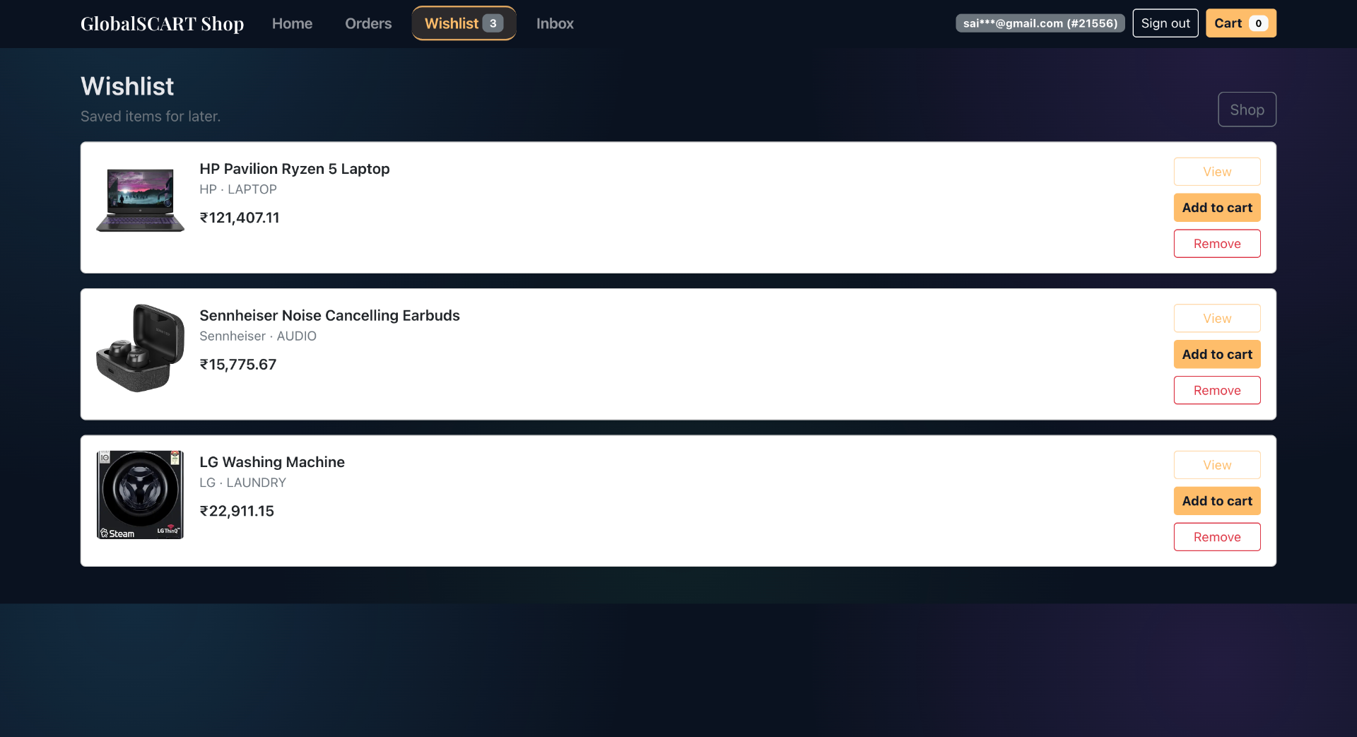Open the Orders page
1357x737 pixels.
368,23
